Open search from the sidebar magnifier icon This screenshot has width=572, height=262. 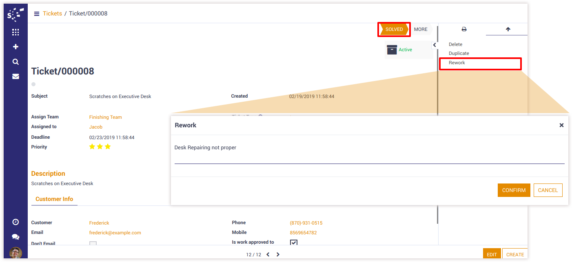click(x=16, y=62)
